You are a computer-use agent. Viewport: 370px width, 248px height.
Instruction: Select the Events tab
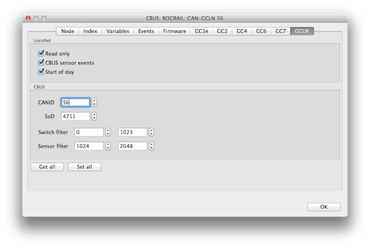coord(146,31)
